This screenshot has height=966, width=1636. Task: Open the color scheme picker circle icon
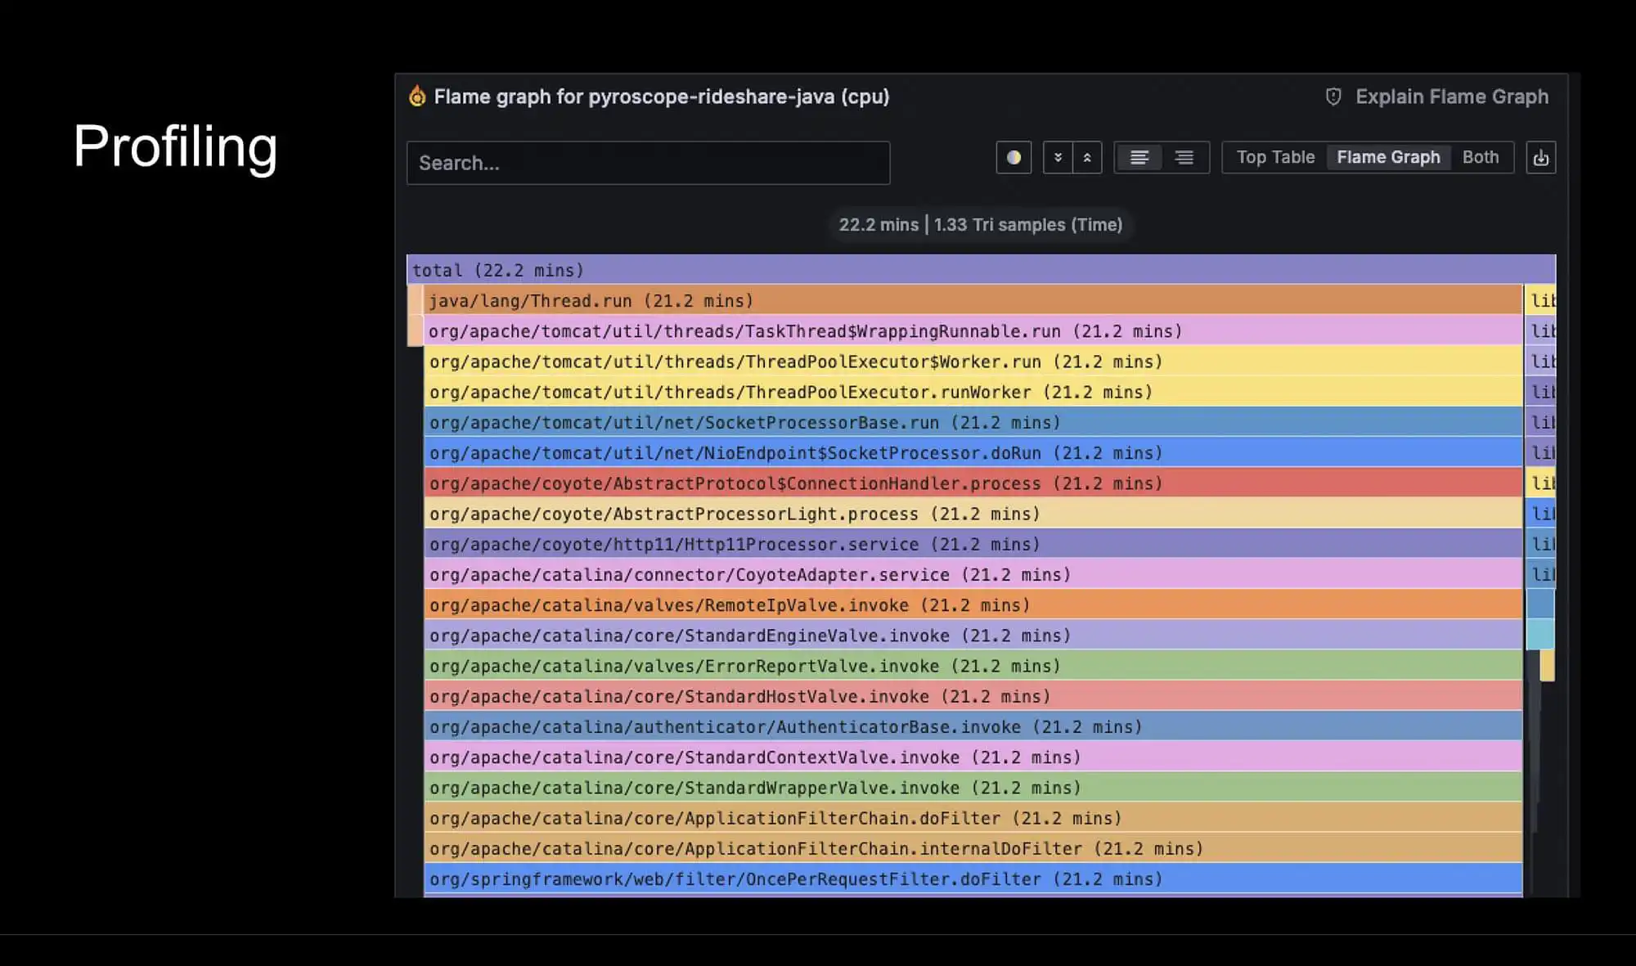point(1014,157)
